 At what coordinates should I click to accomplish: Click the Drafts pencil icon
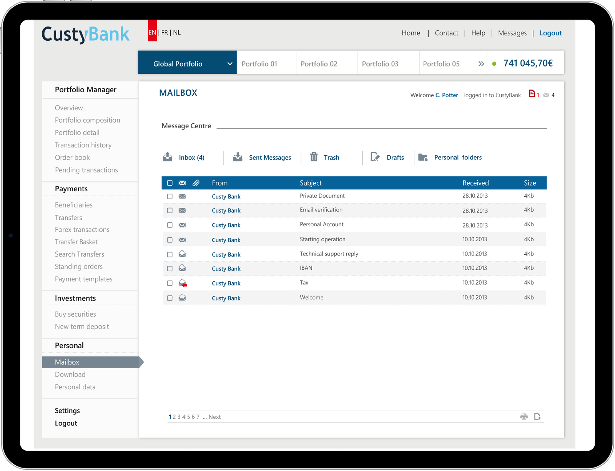point(375,157)
